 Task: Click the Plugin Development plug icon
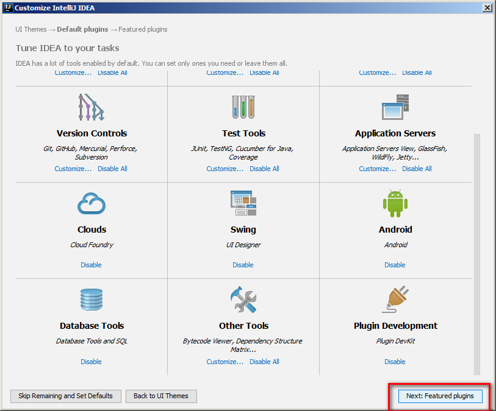395,299
